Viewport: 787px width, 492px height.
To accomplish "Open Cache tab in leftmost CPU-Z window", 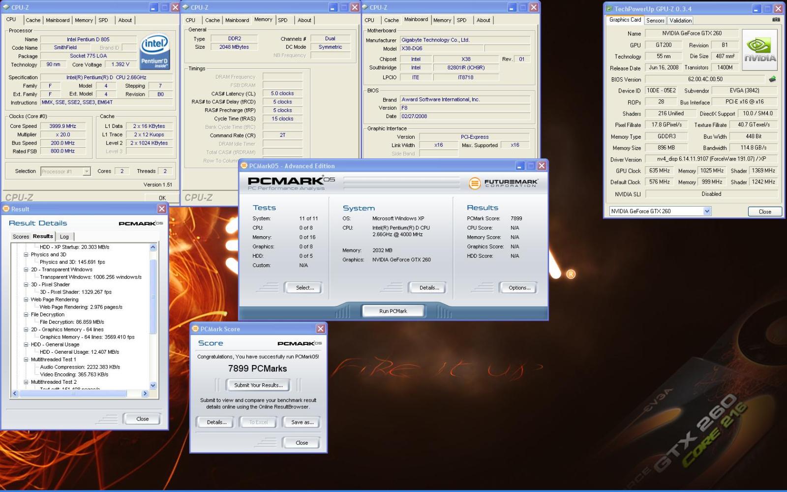I will (x=33, y=20).
